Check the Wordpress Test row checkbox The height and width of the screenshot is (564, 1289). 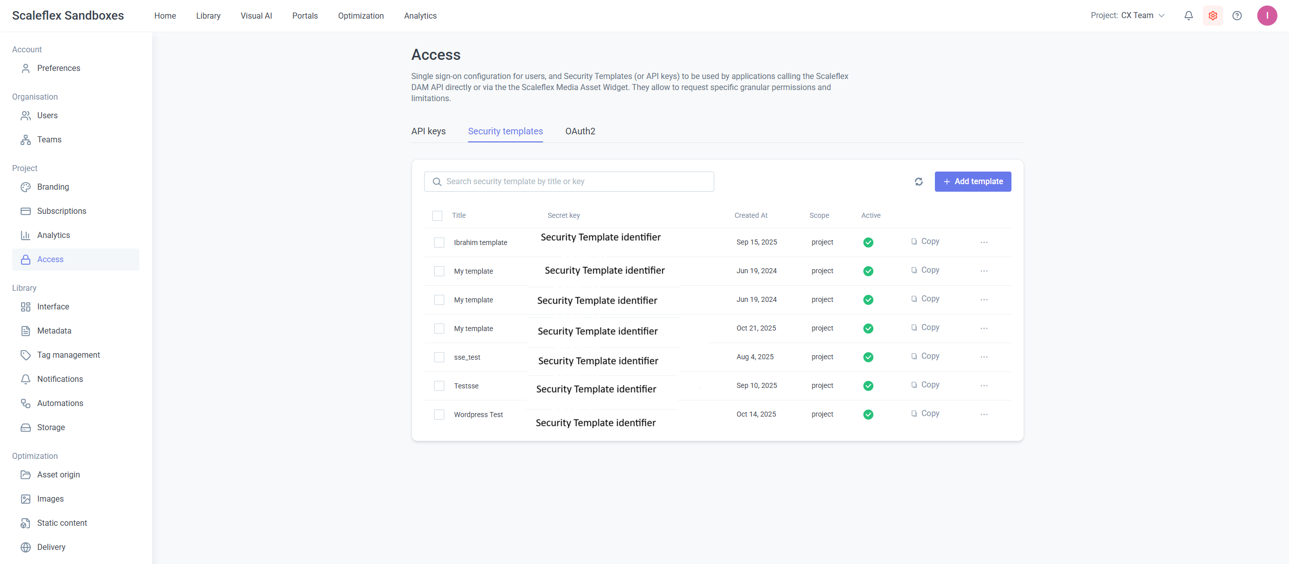439,415
